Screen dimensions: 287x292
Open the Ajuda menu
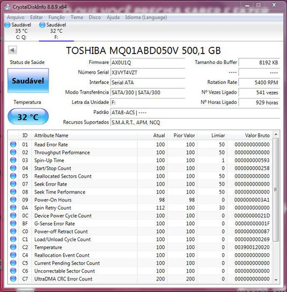click(x=113, y=18)
